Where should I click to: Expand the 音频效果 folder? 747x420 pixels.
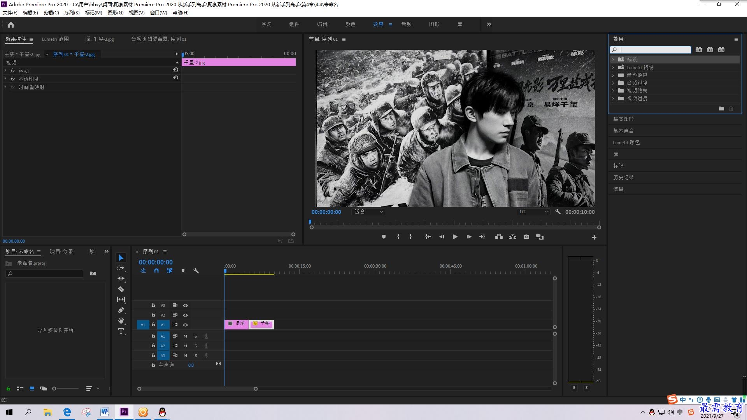613,75
